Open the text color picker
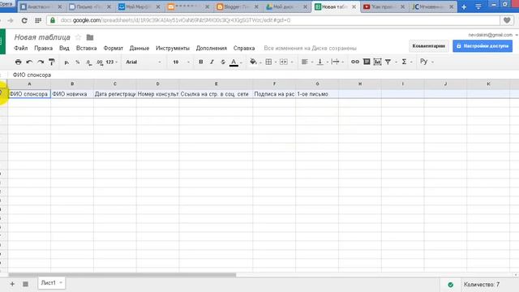 pyautogui.click(x=234, y=62)
